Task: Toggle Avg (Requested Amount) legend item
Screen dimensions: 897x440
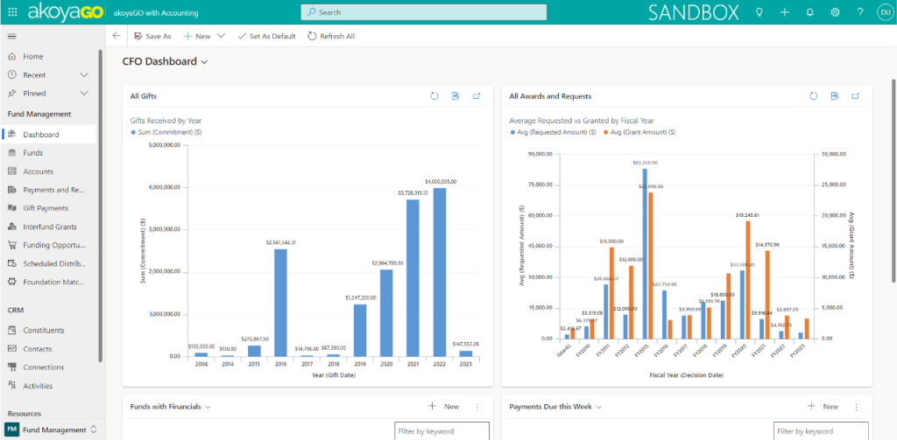Action: [x=554, y=132]
